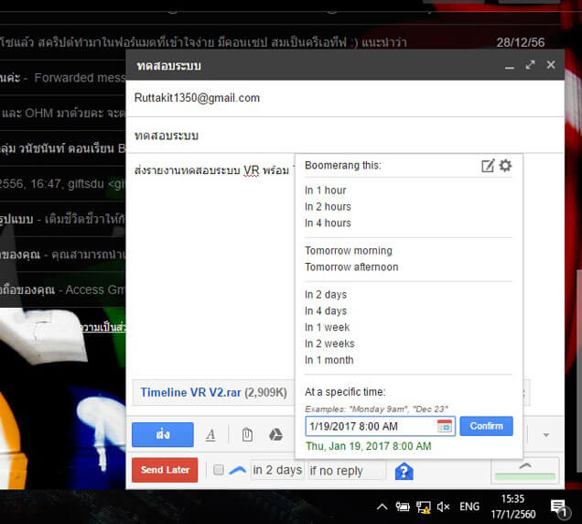
Task: Expand compose window to full screen
Action: pyautogui.click(x=530, y=65)
